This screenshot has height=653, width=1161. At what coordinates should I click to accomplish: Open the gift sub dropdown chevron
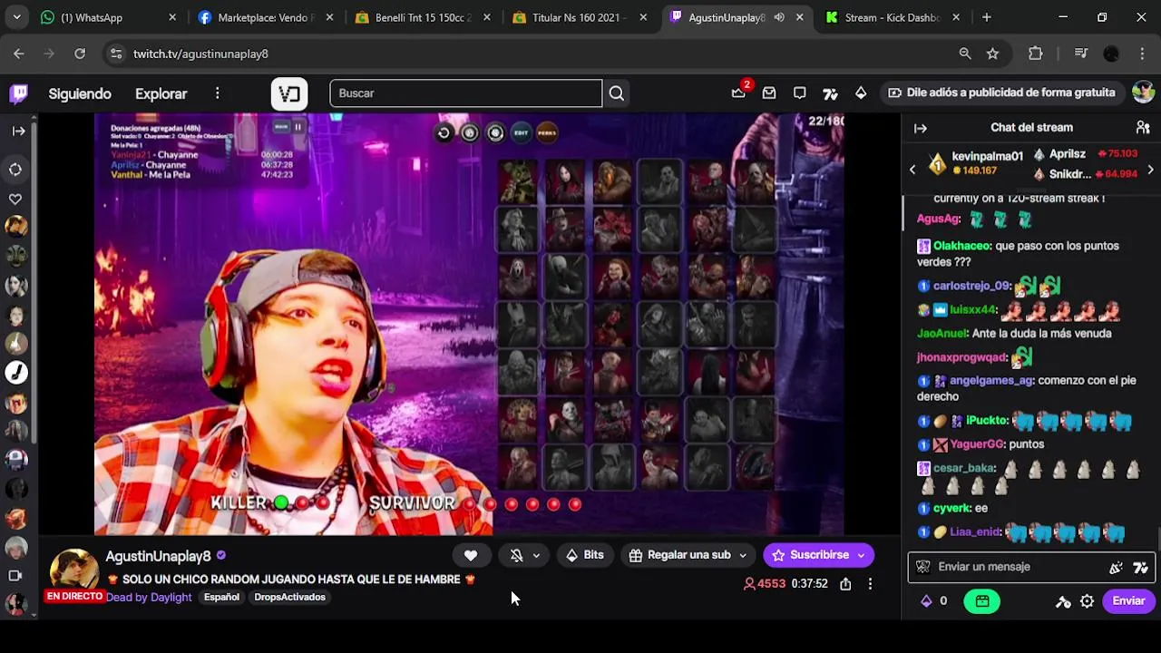pyautogui.click(x=743, y=555)
